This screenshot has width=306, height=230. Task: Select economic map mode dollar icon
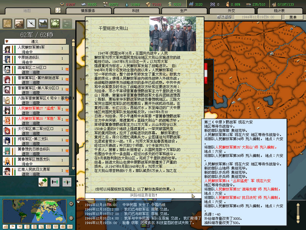[x=27, y=227]
